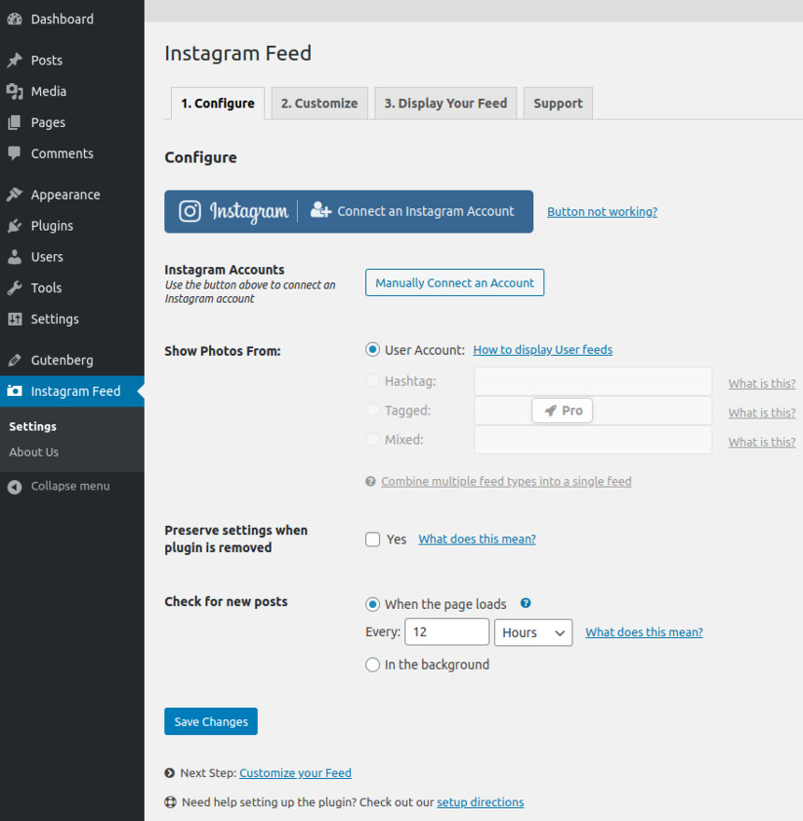Click What is this? link for Tagged
The height and width of the screenshot is (821, 803).
coord(762,413)
